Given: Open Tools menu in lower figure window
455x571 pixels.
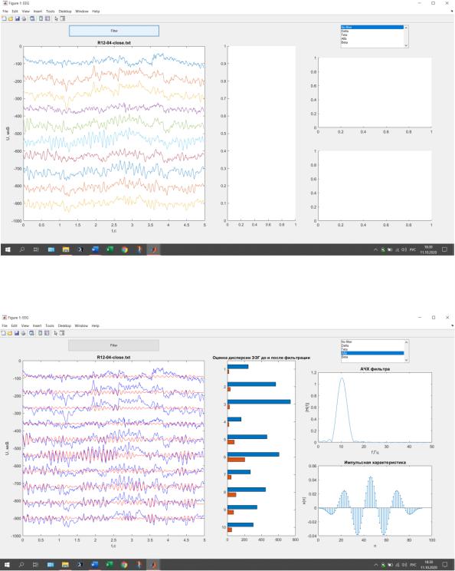Looking at the screenshot, I should (x=50, y=326).
